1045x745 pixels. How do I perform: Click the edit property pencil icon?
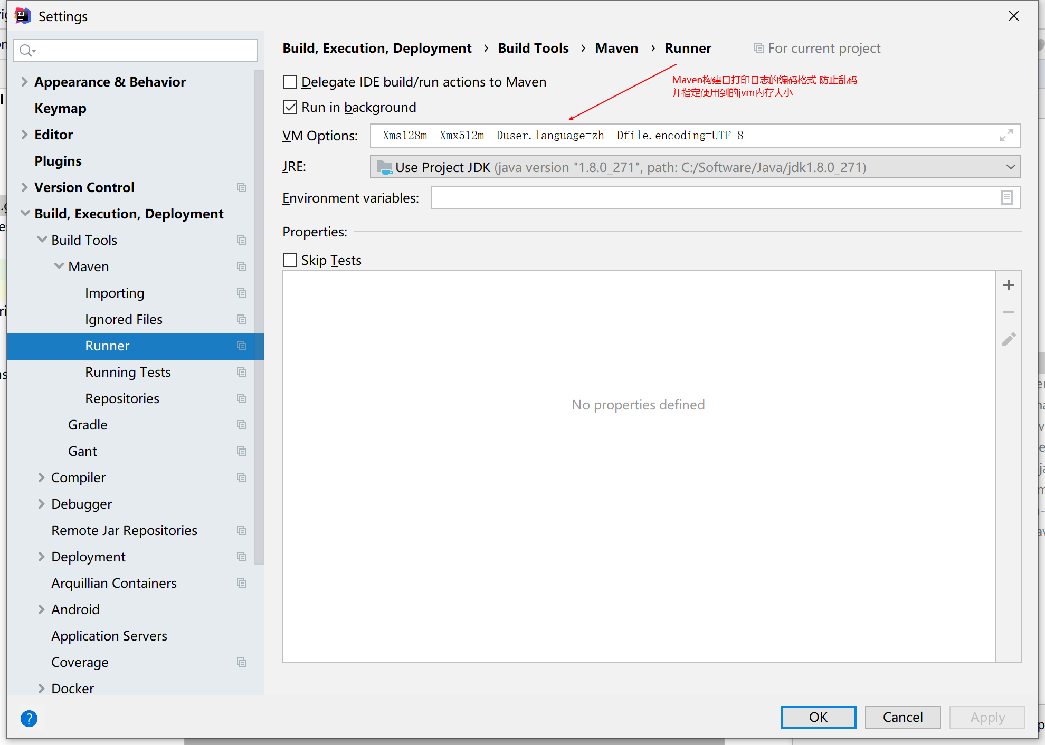tap(1008, 340)
